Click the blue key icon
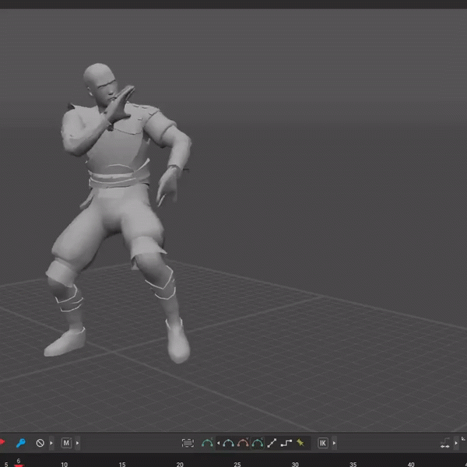Screen dimensions: 467x467 (x=20, y=443)
